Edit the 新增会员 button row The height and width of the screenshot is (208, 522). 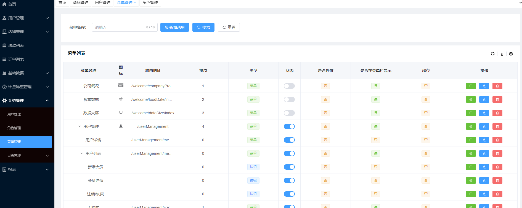484,167
